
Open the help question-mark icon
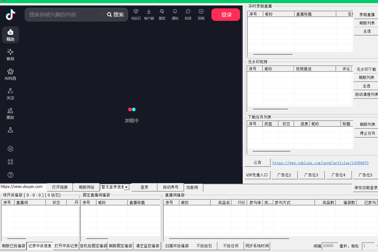(10, 175)
